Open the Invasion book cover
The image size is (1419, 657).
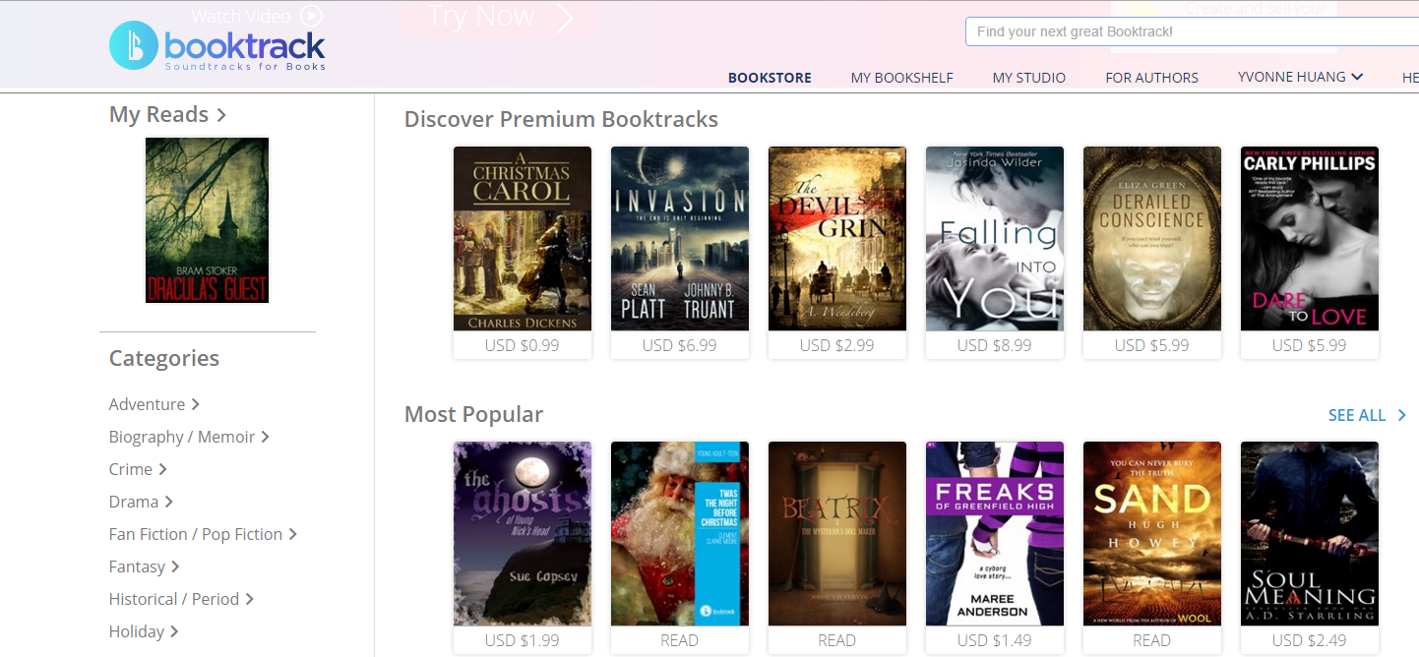[680, 239]
